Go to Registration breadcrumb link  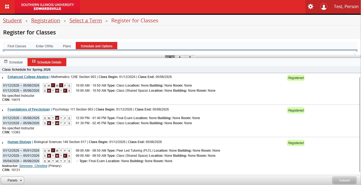[46, 21]
